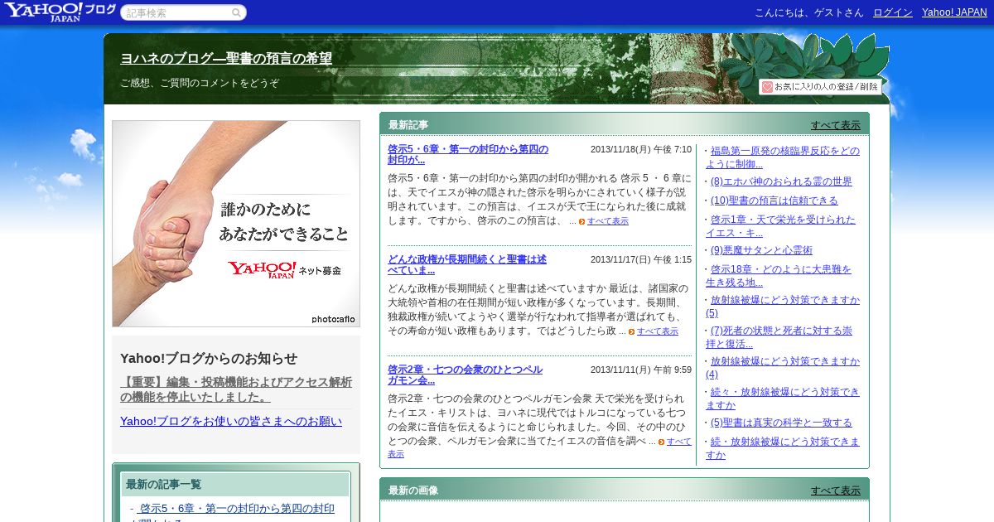Click the こんにちは、ゲストさん greeting
The width and height of the screenshot is (994, 522).
click(x=808, y=12)
